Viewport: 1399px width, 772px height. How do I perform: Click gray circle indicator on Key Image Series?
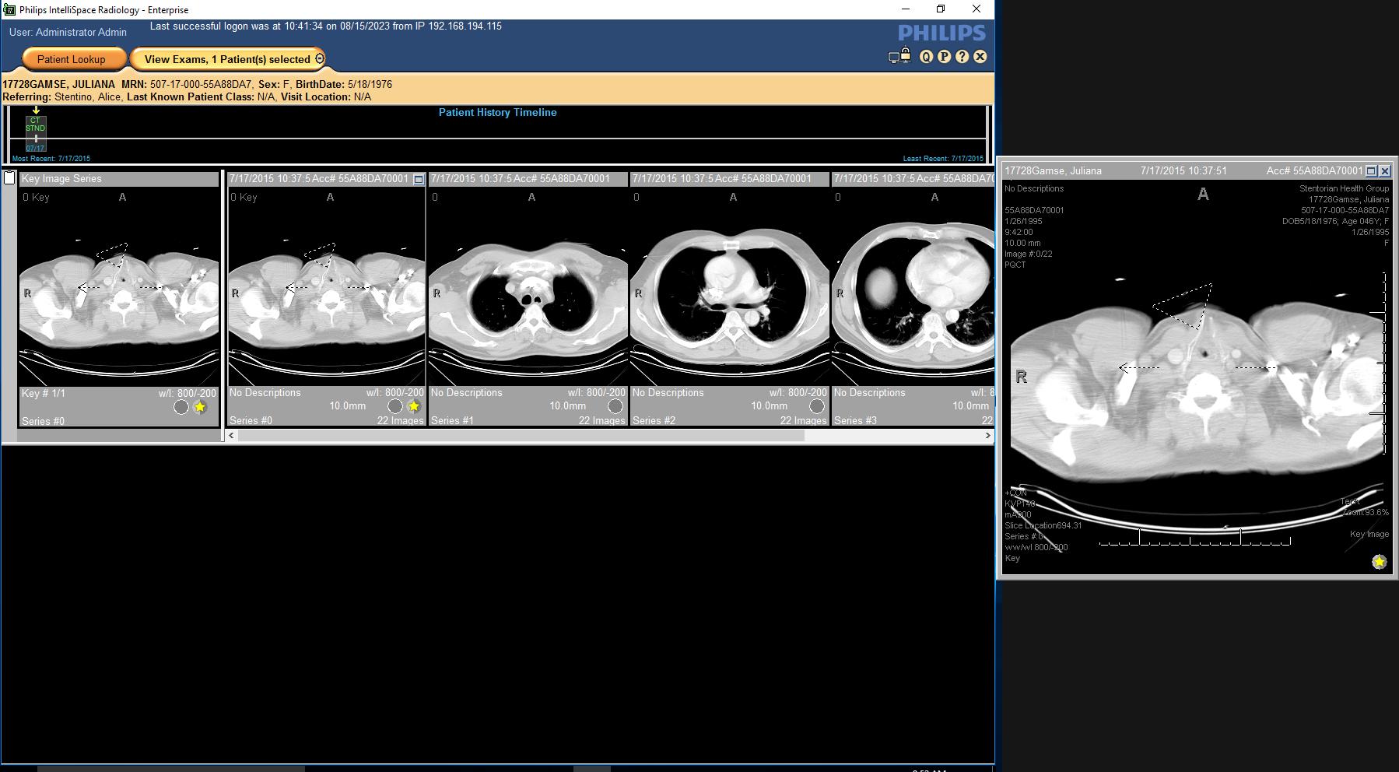click(x=181, y=407)
